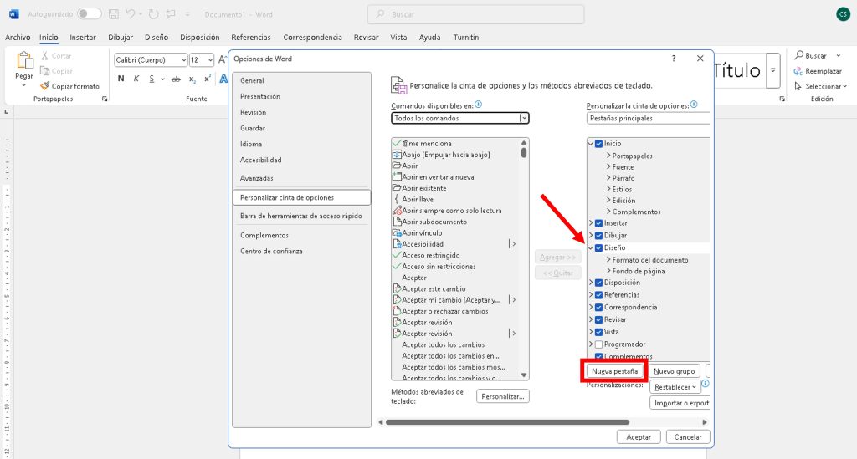Apply bold with the N icon

(x=121, y=79)
